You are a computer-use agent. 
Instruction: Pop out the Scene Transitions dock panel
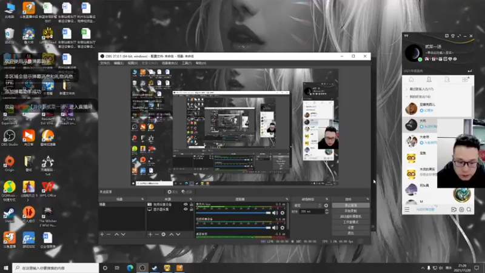click(x=327, y=199)
